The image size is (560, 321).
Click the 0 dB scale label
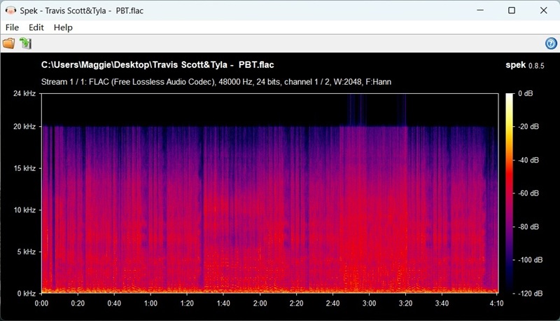point(526,93)
